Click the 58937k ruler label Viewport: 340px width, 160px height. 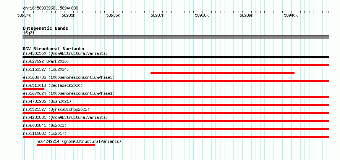pos(157,15)
